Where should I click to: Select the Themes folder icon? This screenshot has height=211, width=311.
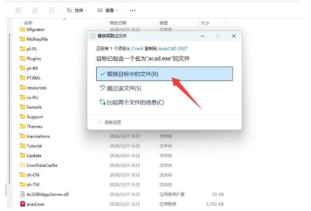pos(22,127)
